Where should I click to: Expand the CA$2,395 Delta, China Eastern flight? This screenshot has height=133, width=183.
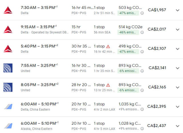coord(178,107)
